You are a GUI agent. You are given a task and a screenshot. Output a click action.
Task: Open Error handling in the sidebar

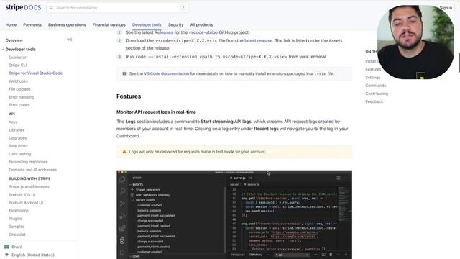[x=22, y=97]
